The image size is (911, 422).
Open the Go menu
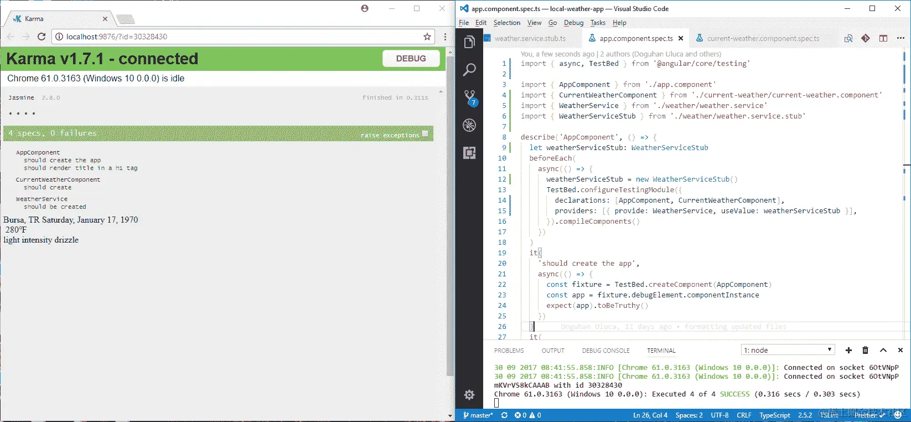tap(552, 23)
